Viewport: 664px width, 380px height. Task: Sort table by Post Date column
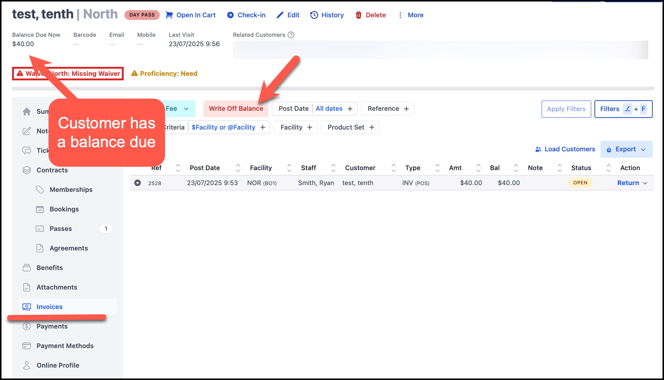coord(238,168)
